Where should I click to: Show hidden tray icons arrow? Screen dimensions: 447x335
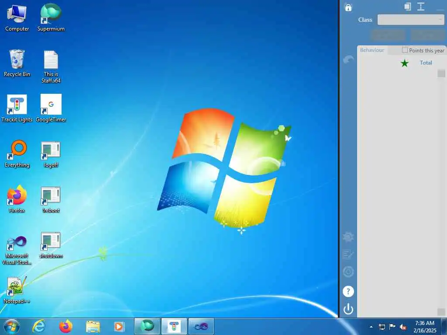371,327
